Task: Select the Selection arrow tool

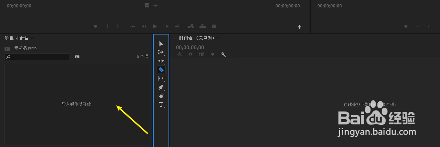Action: [161, 44]
